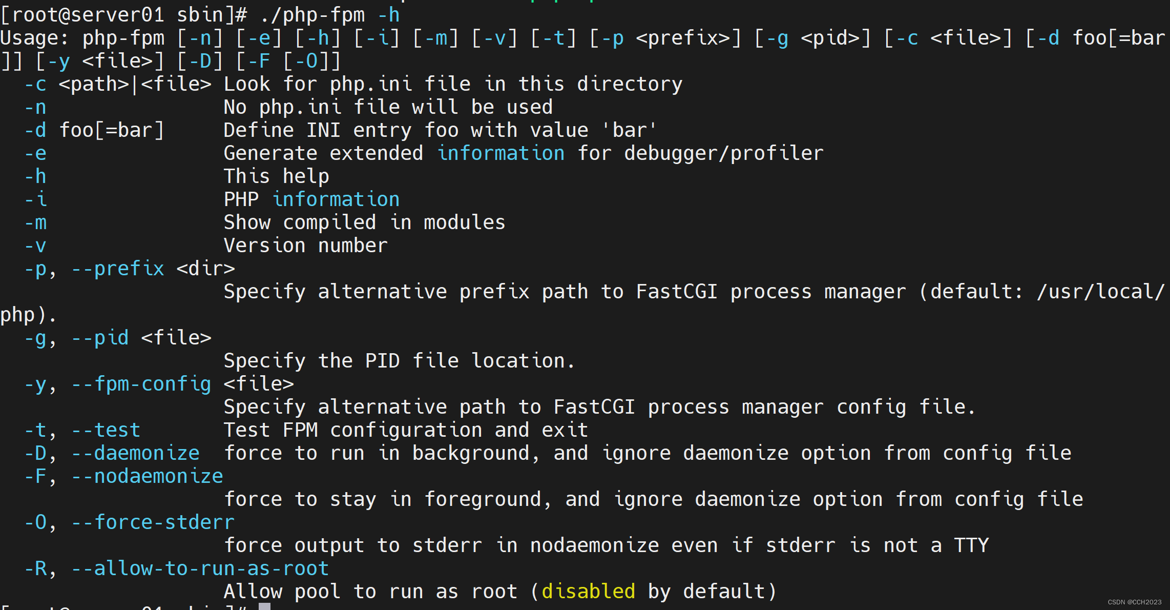Click '-c <path>|<file>' option text

(x=118, y=84)
